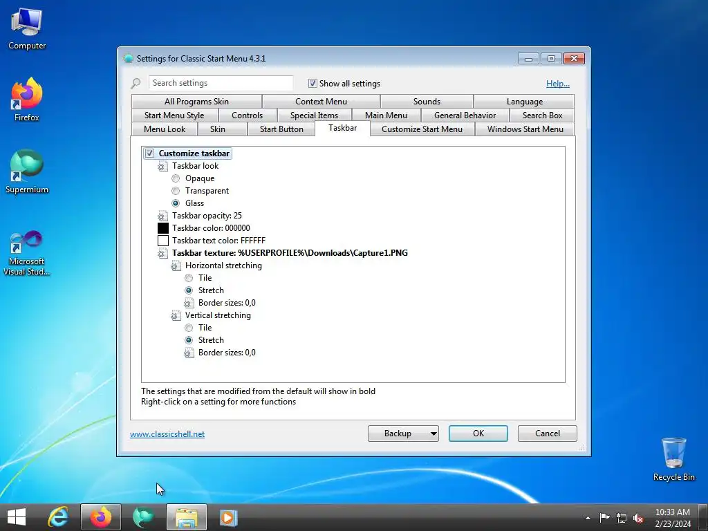This screenshot has height=531, width=708.
Task: Select the Recycle Bin icon
Action: coord(673,459)
